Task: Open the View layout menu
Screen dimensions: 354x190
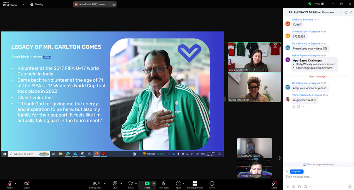Action: (319, 4)
